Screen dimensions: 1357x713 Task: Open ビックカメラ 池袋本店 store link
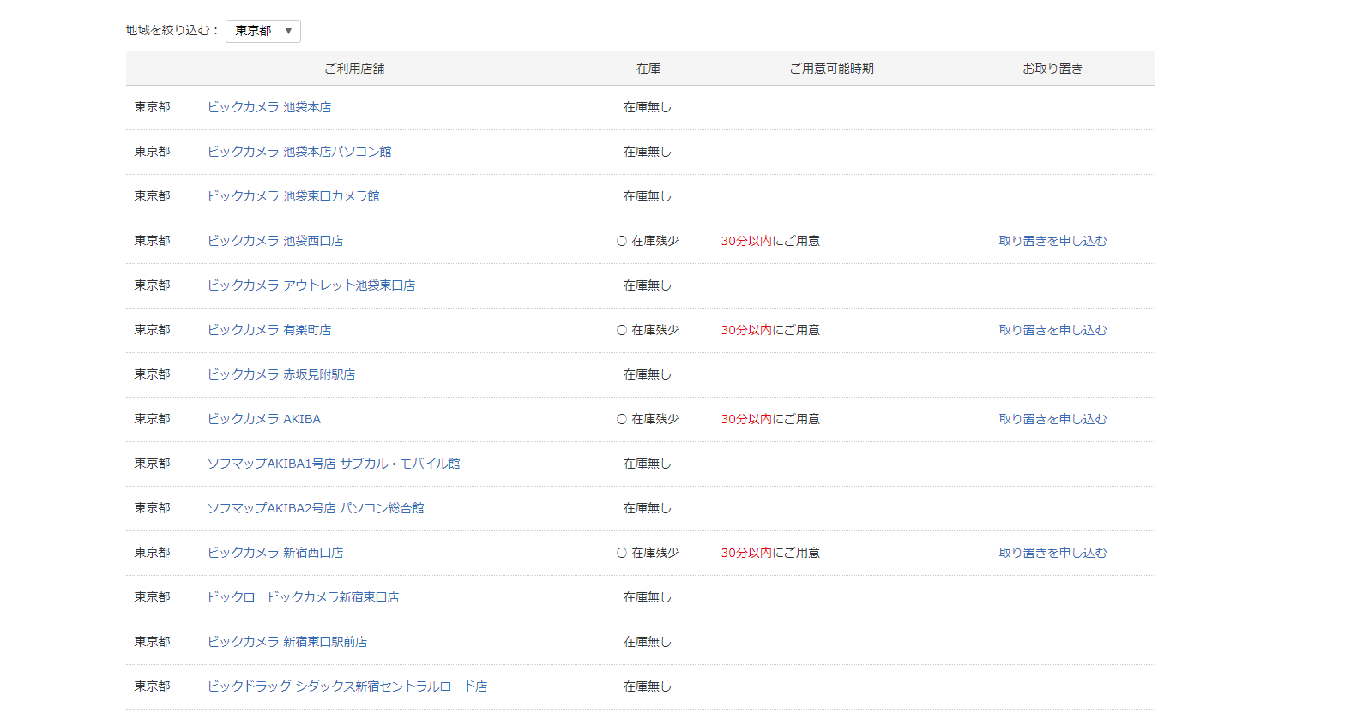pos(269,107)
